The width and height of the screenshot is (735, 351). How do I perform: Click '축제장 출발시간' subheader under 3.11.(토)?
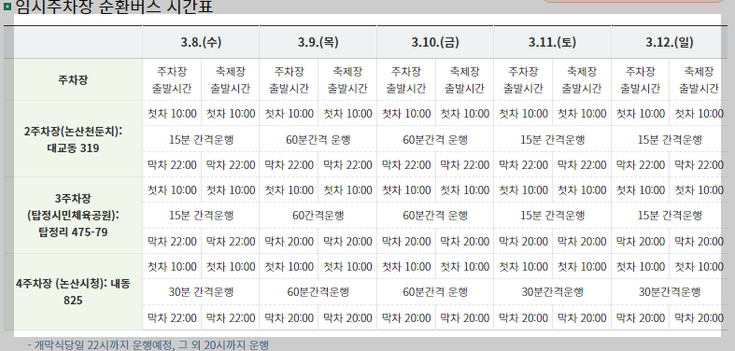tap(582, 80)
